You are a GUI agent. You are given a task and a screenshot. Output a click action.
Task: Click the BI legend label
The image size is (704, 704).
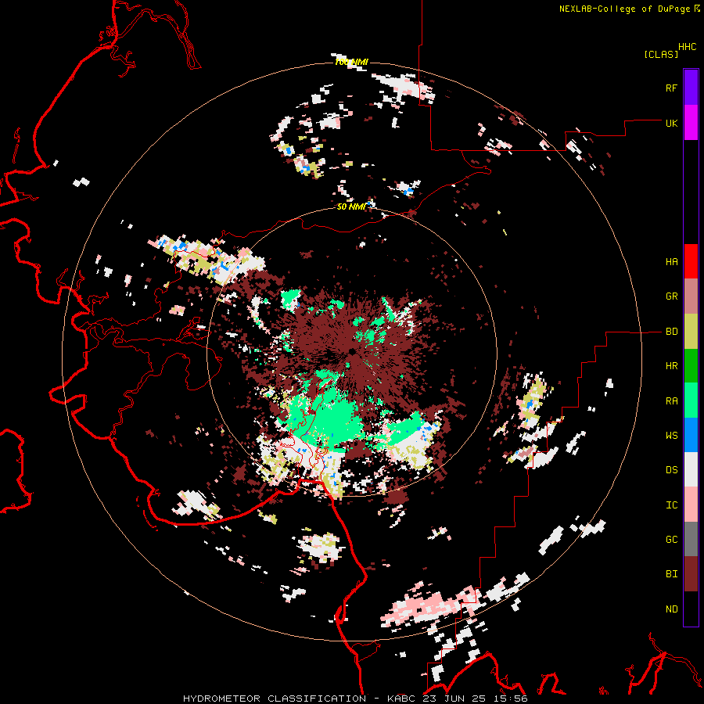click(671, 574)
